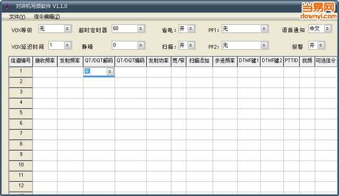Viewport: 339px width, 196px height.
Task: Open the 扫描 on/off dropdown
Action: click(x=191, y=45)
